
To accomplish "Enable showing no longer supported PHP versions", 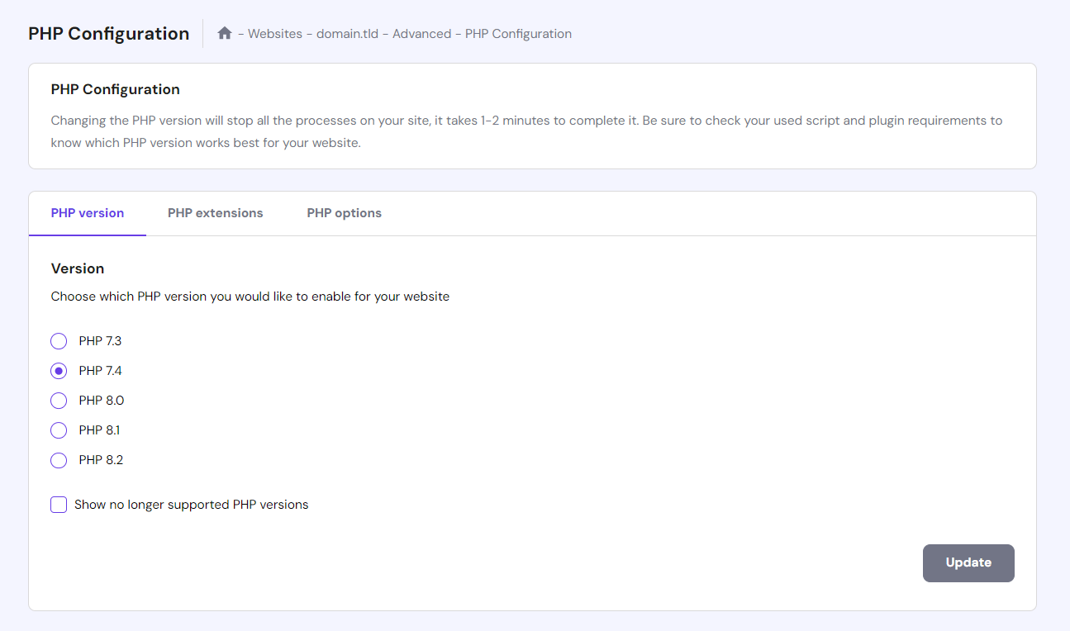I will (59, 504).
